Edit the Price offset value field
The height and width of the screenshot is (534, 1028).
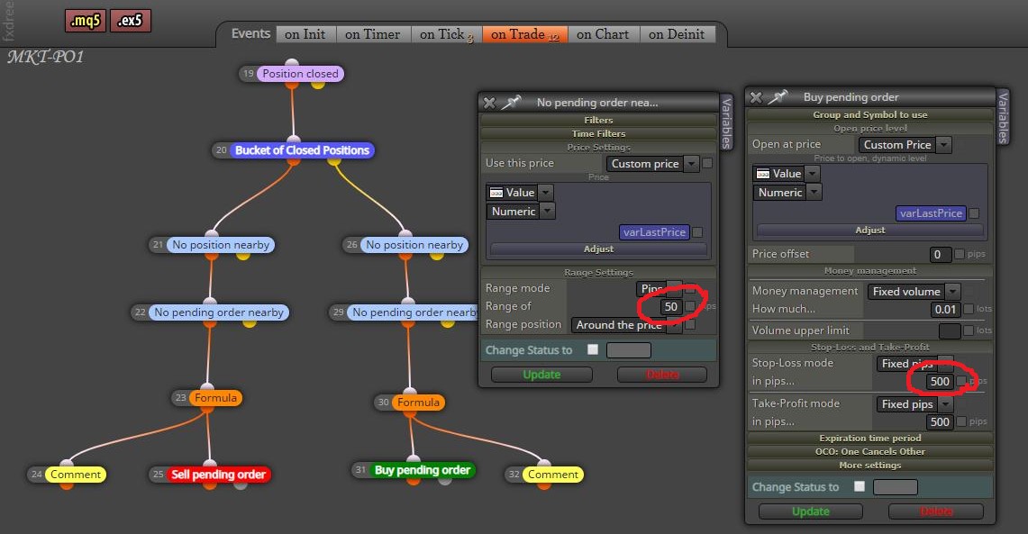click(x=940, y=254)
